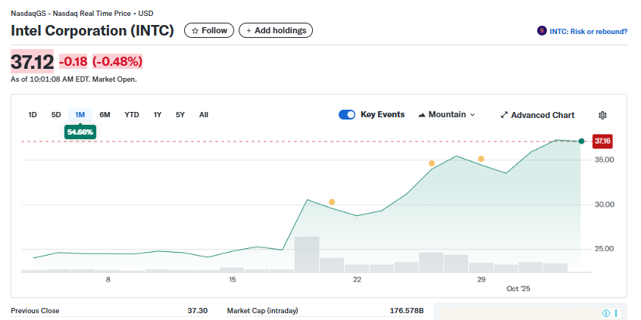Image resolution: width=641 pixels, height=320 pixels.
Task: Select the 5D time range
Action: coord(56,115)
